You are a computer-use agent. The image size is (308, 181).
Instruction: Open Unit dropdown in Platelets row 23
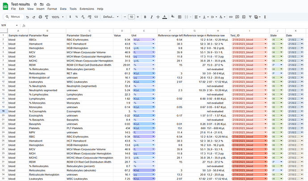coord(153,128)
